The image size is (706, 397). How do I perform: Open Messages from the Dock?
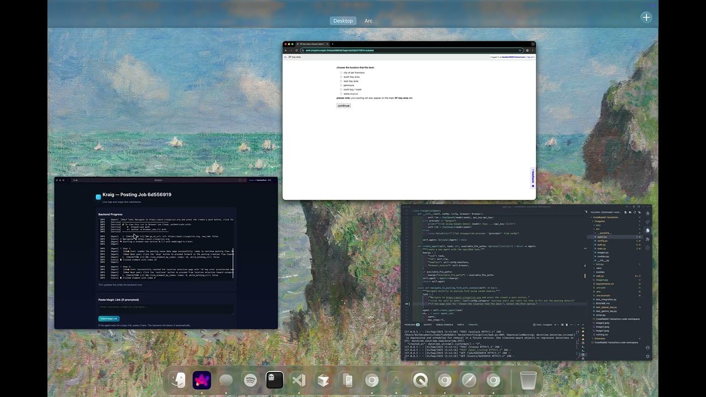pyautogui.click(x=226, y=380)
